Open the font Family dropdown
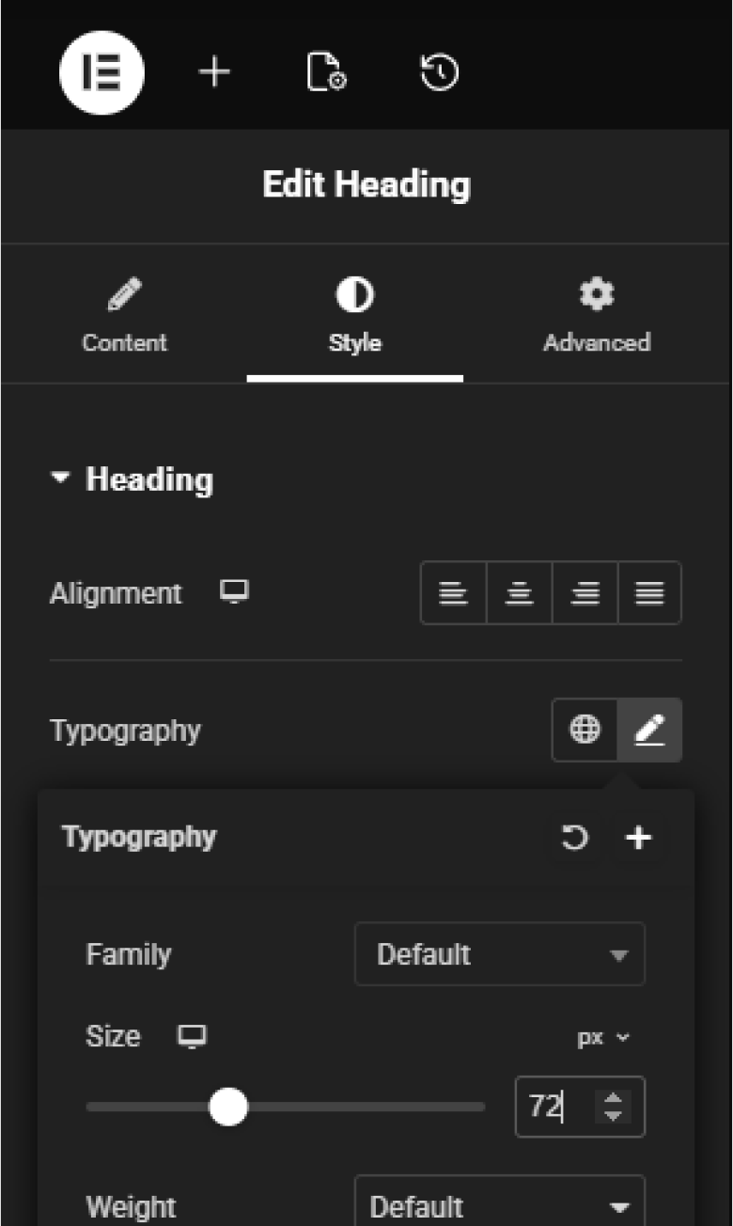The image size is (733, 1226). tap(499, 954)
